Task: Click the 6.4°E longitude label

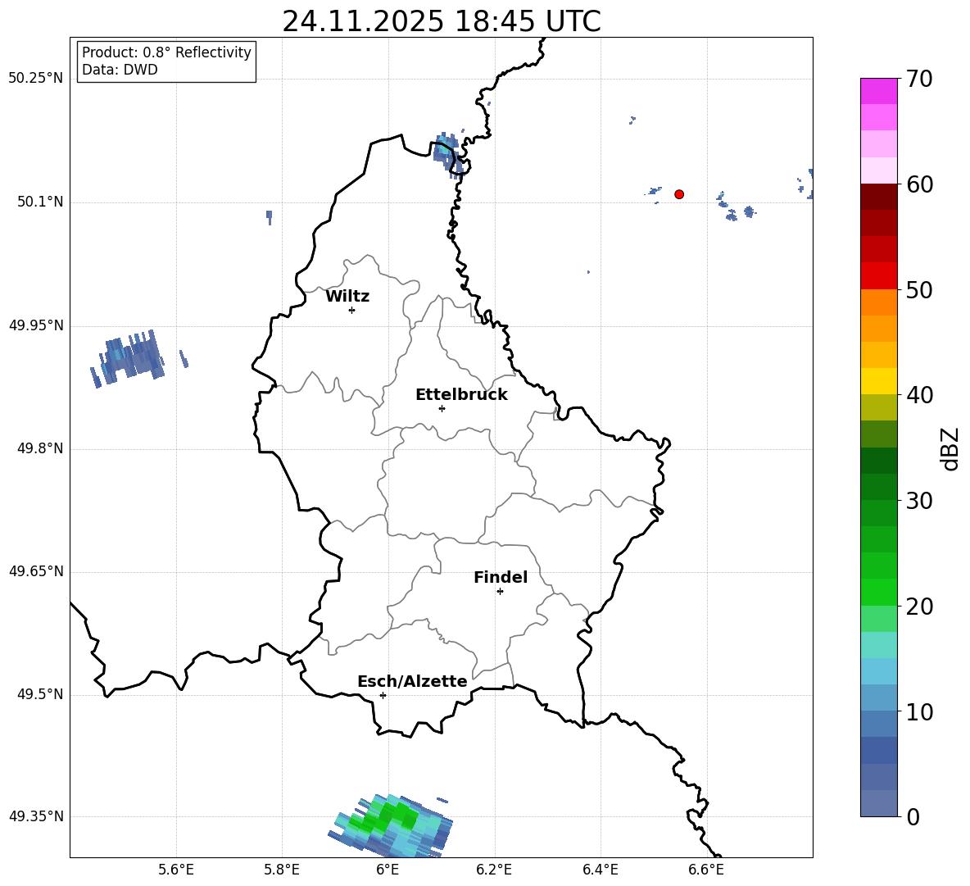Action: pos(600,870)
